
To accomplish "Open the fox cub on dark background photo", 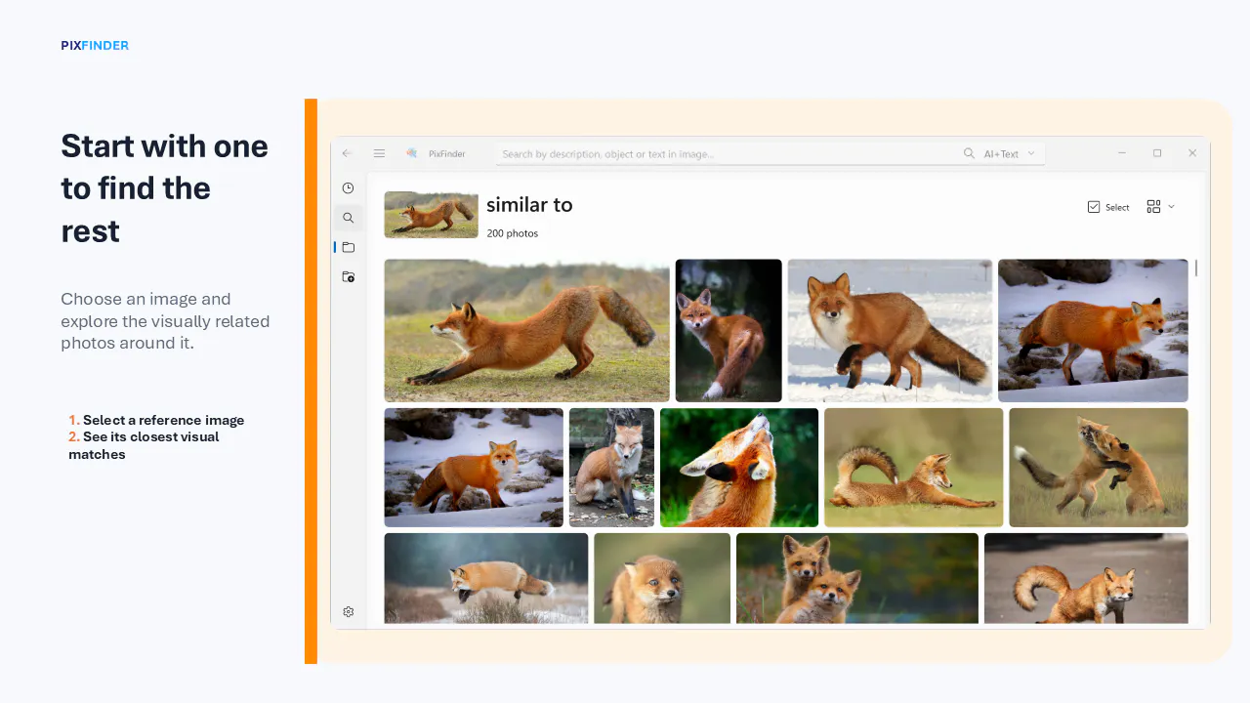I will coord(729,331).
